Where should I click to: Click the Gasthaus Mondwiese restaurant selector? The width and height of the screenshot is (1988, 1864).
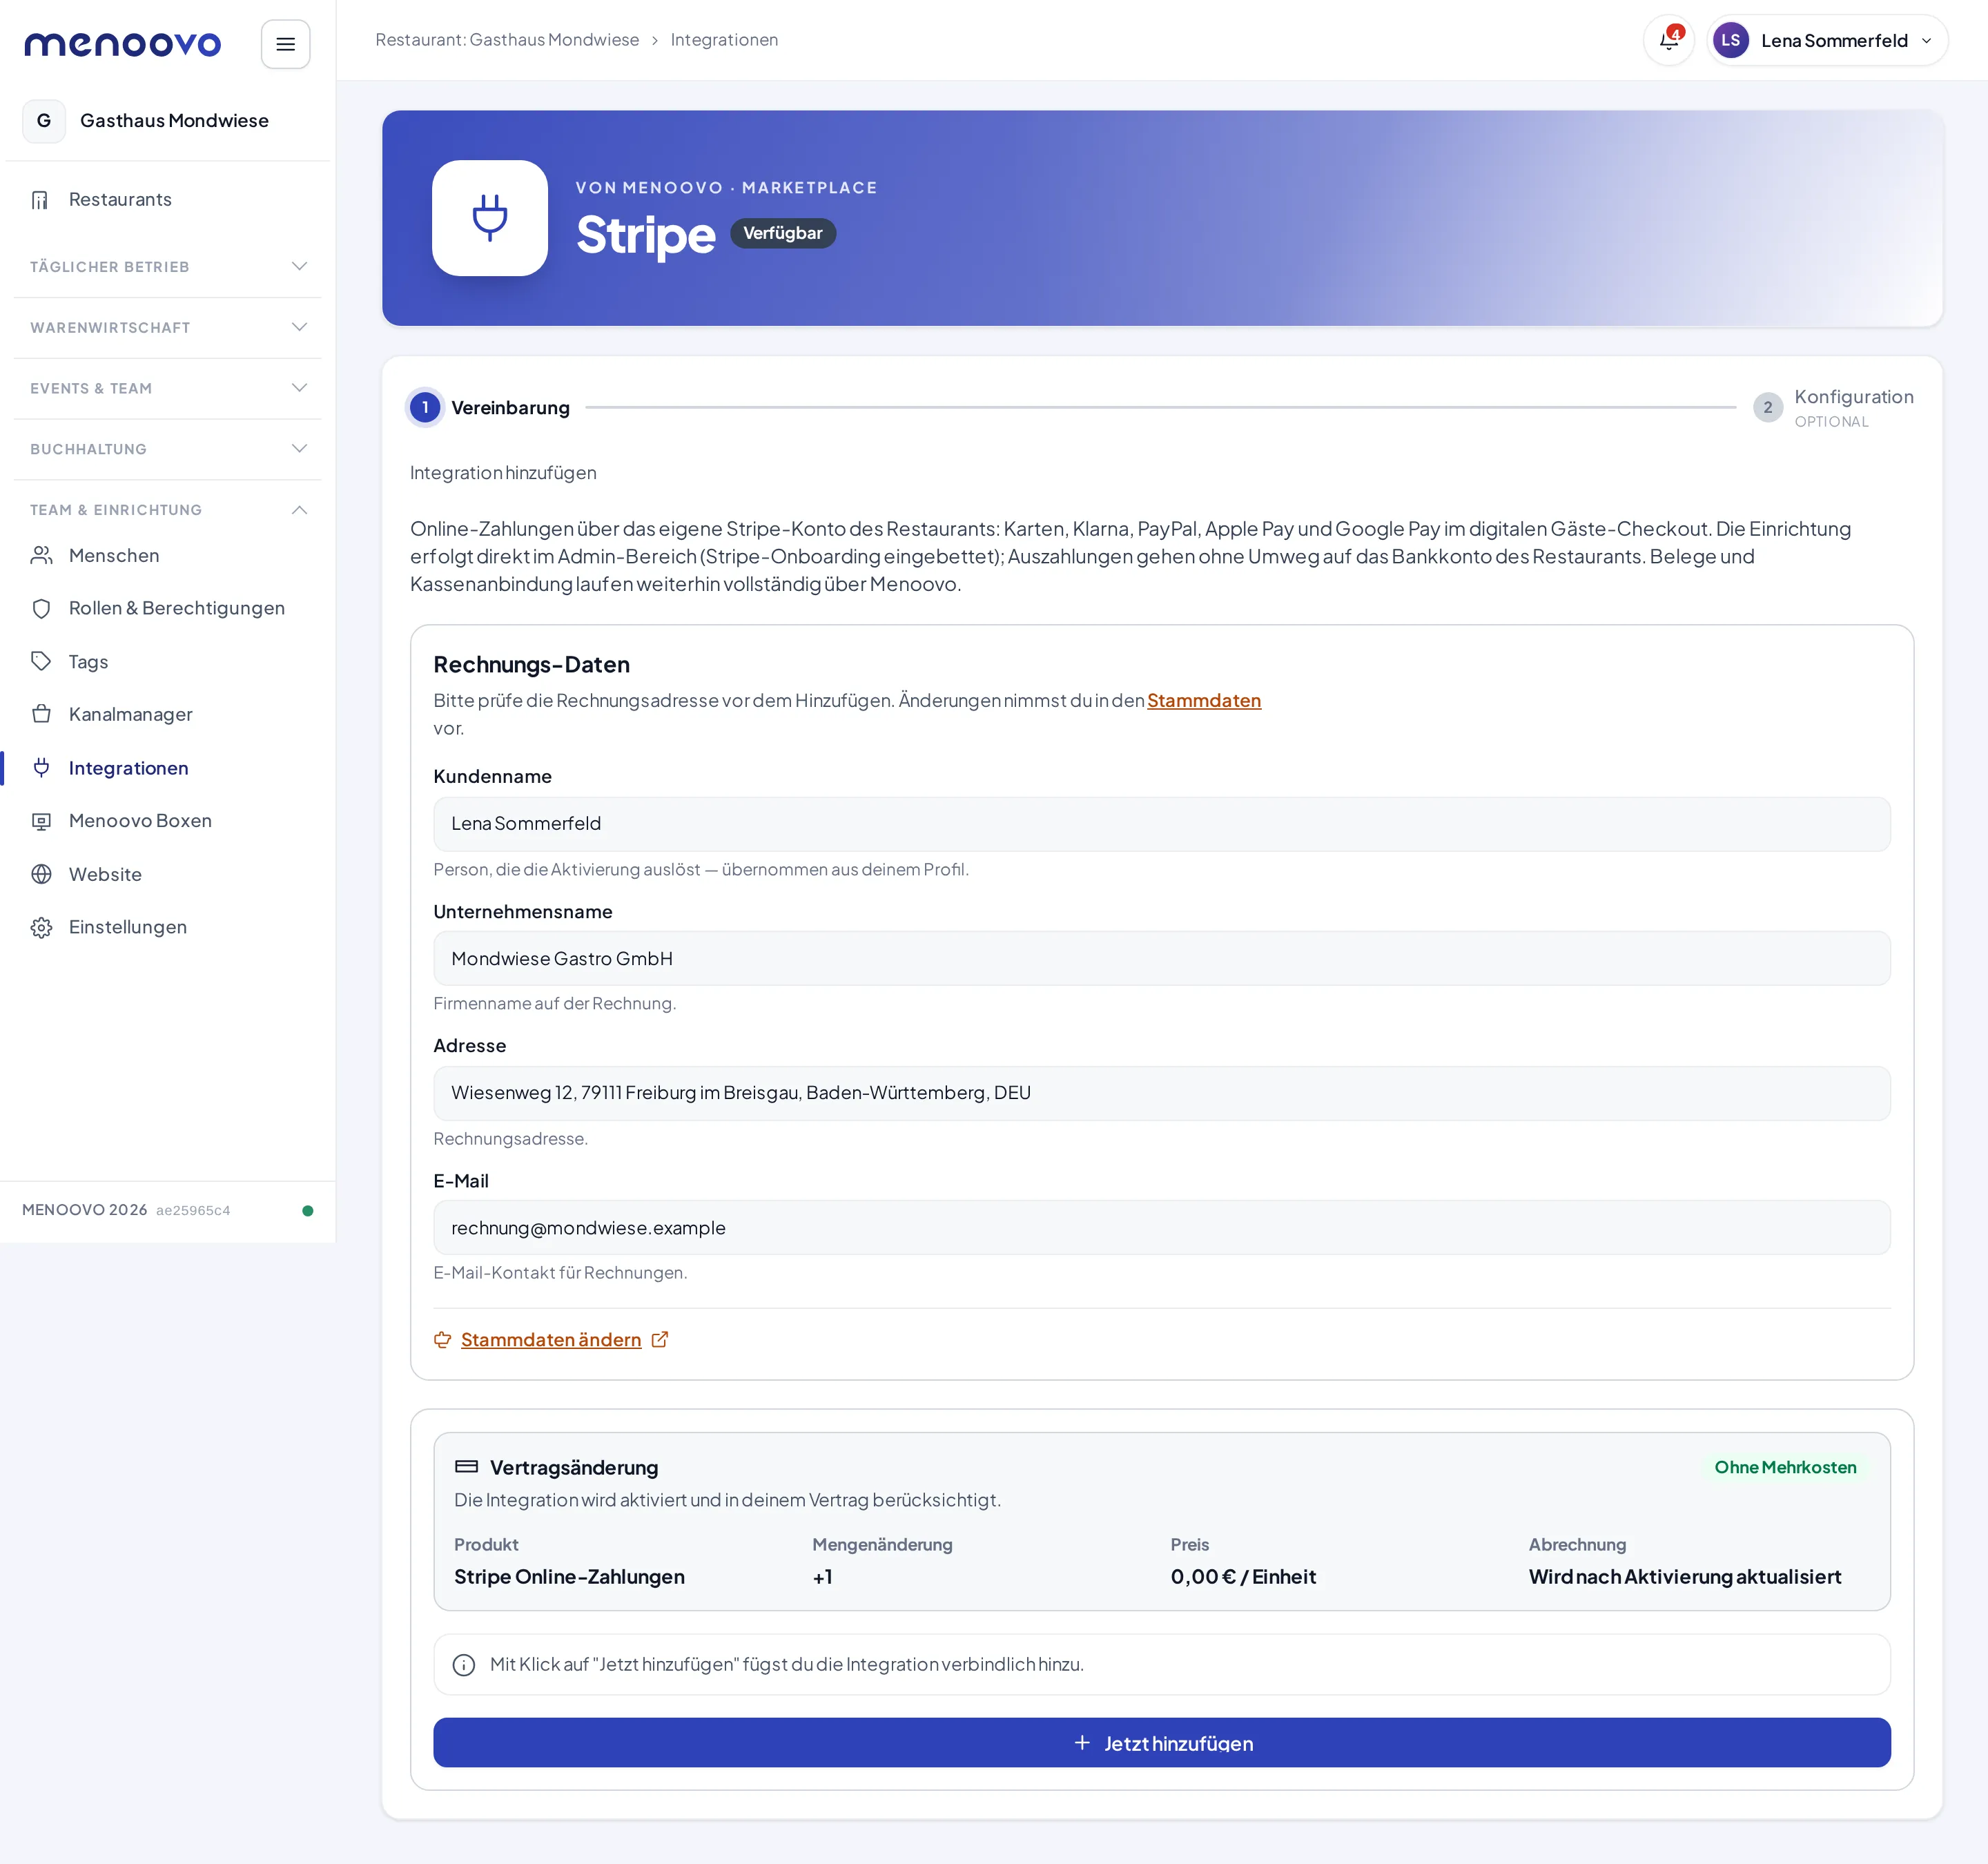point(168,121)
